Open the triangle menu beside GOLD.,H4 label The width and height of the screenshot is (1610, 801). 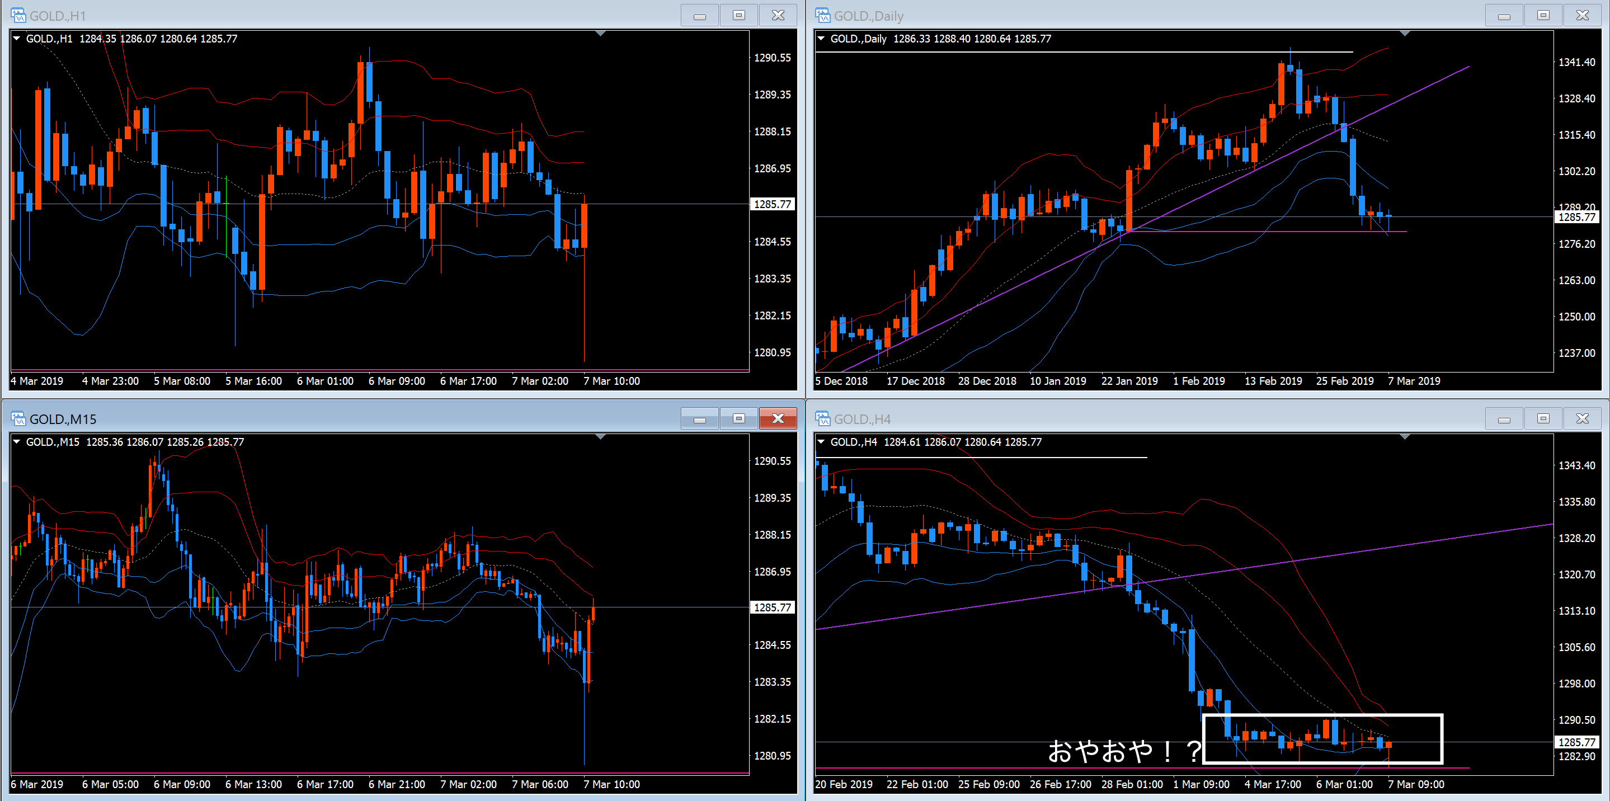pos(821,442)
